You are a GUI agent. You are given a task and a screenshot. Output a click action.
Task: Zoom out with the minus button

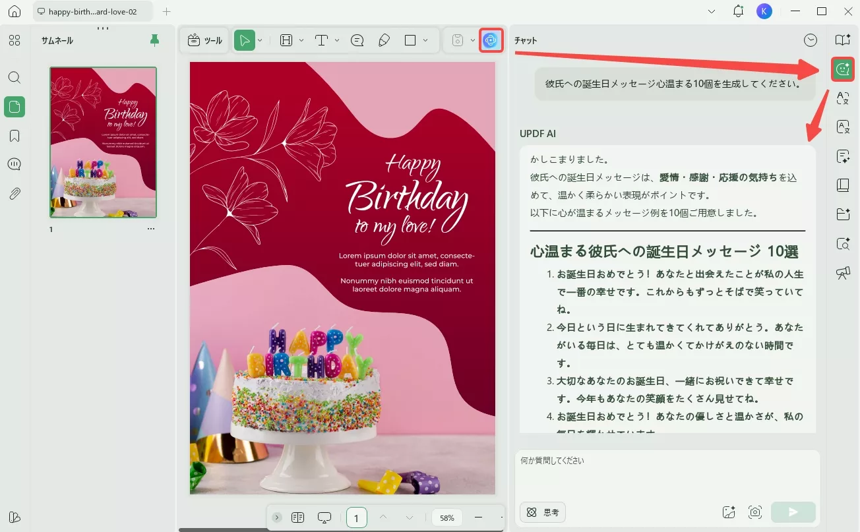pos(479,517)
